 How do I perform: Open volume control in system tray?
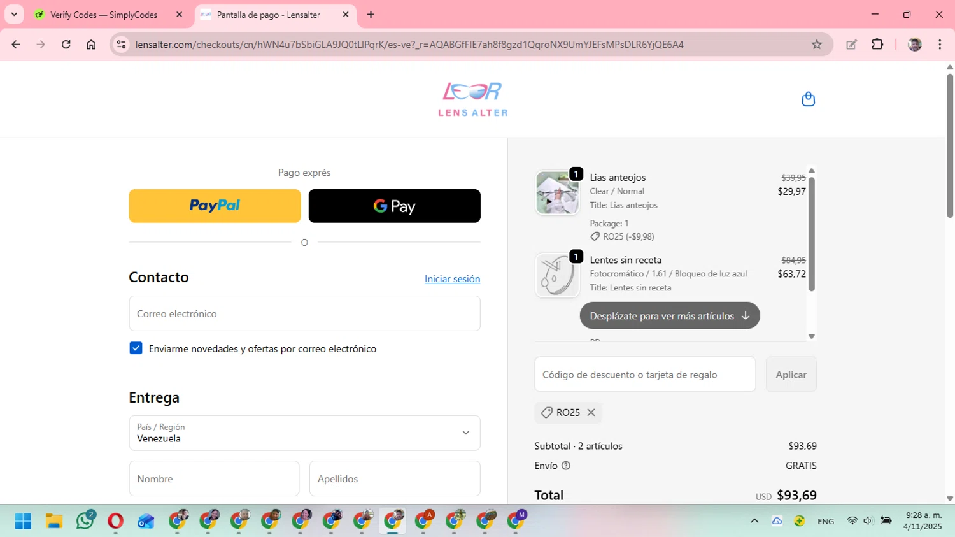coord(868,521)
